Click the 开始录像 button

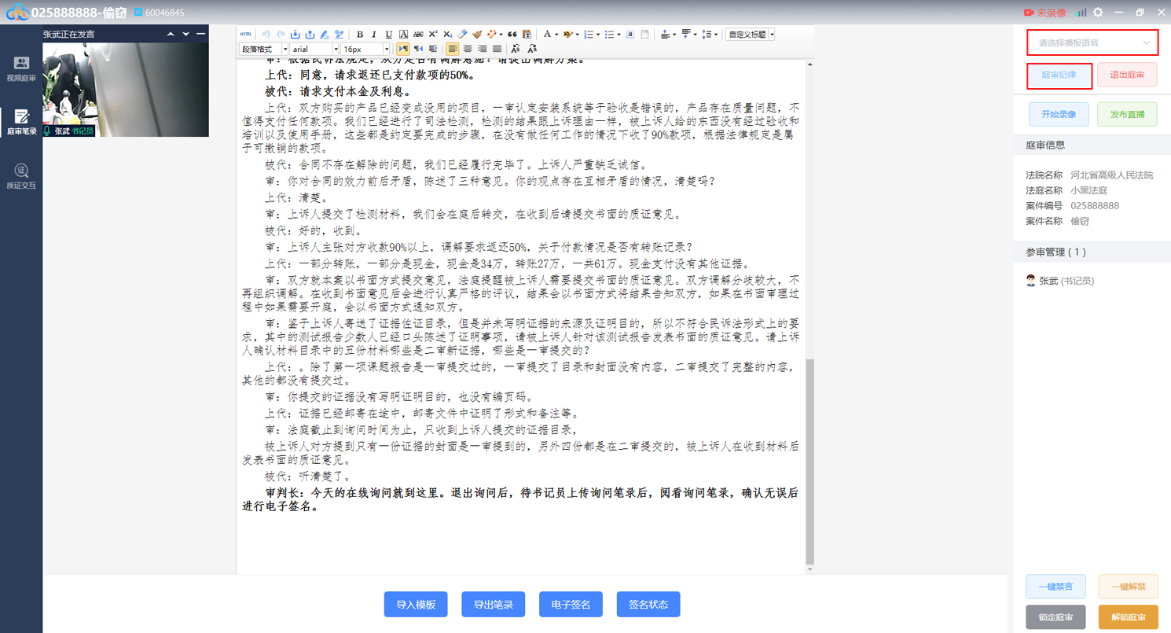1058,114
